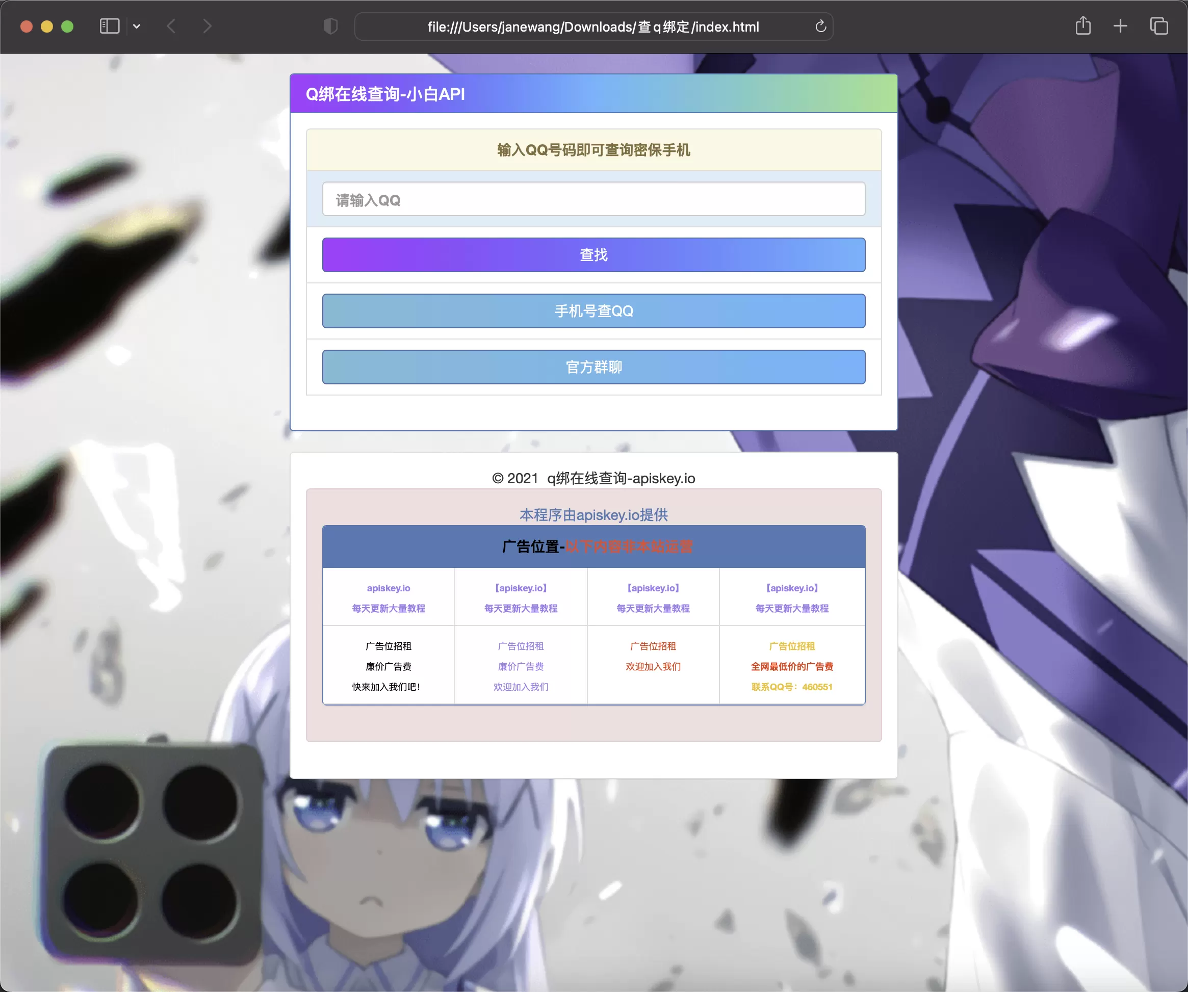Click the Q绑在线查询-小白API header title

coord(385,94)
